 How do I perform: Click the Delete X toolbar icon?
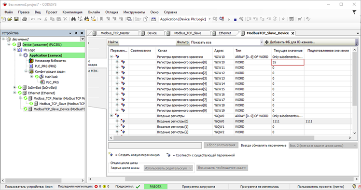[x=65, y=19]
